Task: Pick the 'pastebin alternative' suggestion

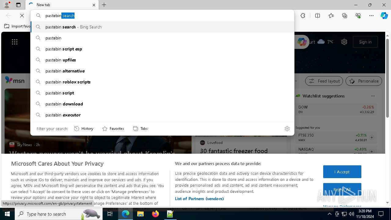Action: coord(162,71)
